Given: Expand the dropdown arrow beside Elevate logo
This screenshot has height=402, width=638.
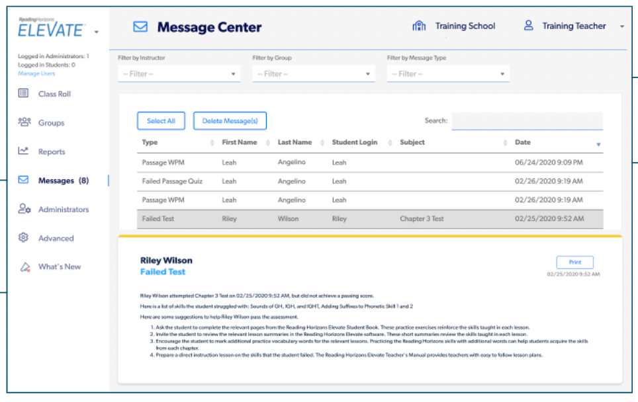Looking at the screenshot, I should [97, 32].
